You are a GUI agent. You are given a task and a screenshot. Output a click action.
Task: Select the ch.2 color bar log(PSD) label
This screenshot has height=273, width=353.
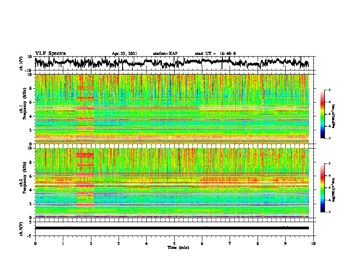coord(334,190)
